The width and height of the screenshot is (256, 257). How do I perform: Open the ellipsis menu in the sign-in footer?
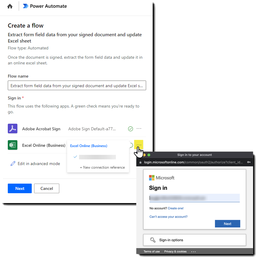pyautogui.click(x=193, y=252)
